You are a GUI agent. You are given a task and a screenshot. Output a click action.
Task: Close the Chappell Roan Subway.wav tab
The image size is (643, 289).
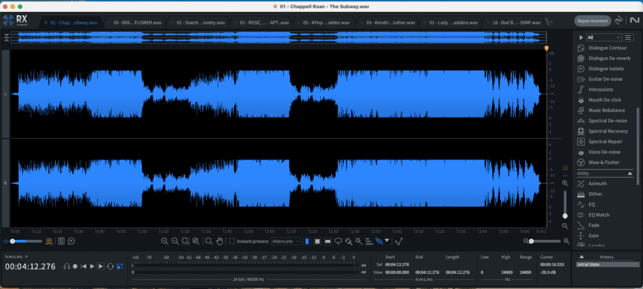(46, 23)
